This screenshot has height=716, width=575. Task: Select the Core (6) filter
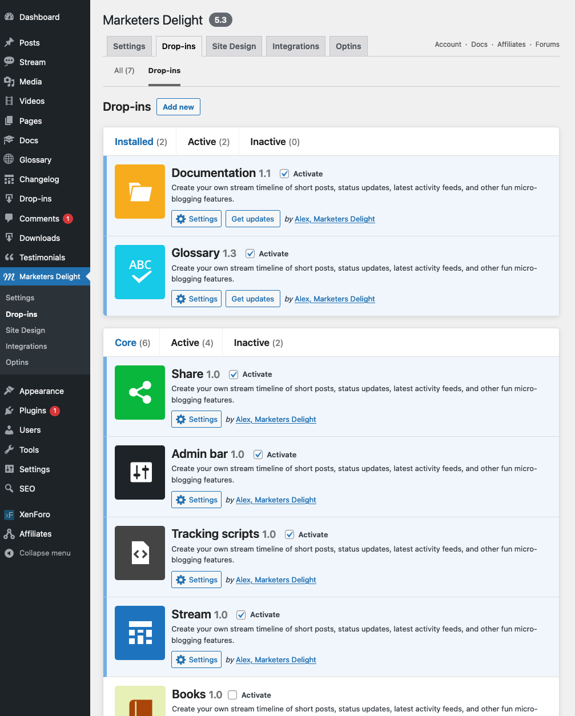click(132, 343)
